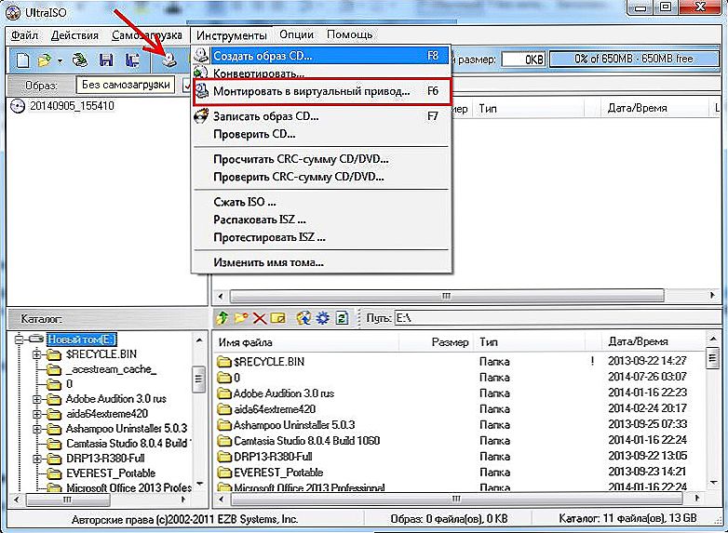Choose Проверить CRC-сумму CD/DVD... entry
Viewport: 728px width, 533px height.
[x=321, y=178]
